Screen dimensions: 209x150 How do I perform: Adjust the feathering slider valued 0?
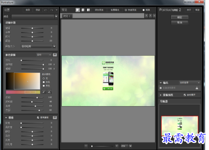click(x=32, y=60)
